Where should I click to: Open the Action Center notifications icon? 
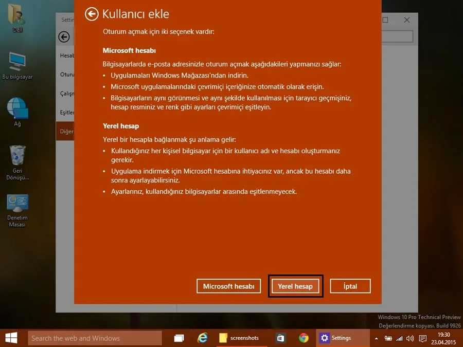pos(422,339)
